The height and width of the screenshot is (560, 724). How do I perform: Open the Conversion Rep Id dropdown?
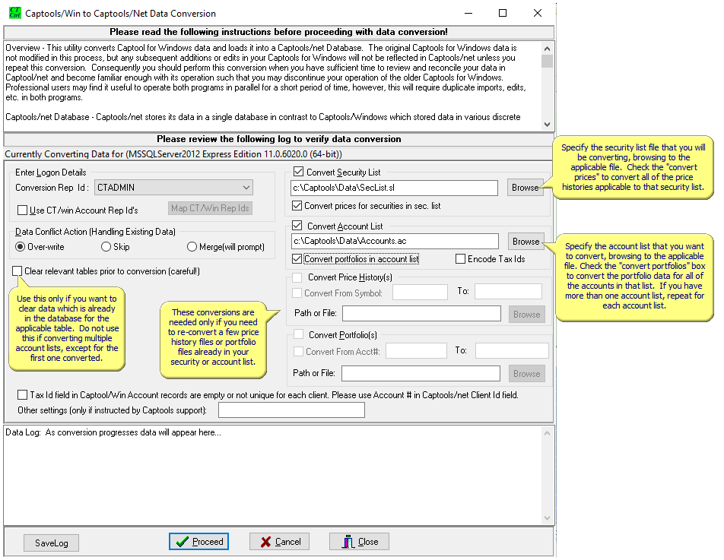[x=173, y=187]
